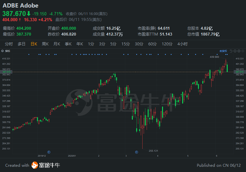Switch to the 1分 one-minute chart
The image size is (246, 172).
(91, 44)
